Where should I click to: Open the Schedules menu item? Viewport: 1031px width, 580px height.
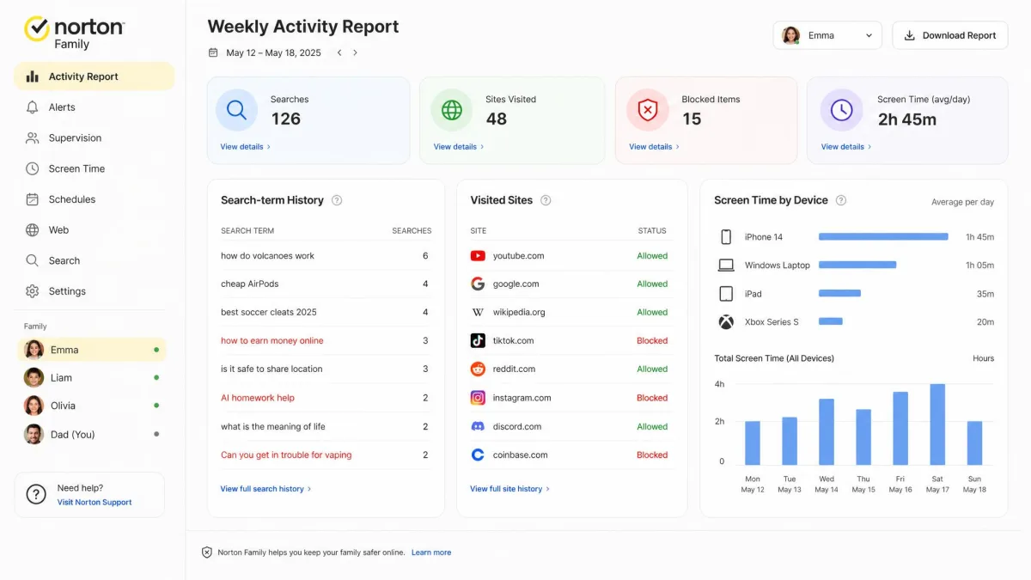(95, 199)
